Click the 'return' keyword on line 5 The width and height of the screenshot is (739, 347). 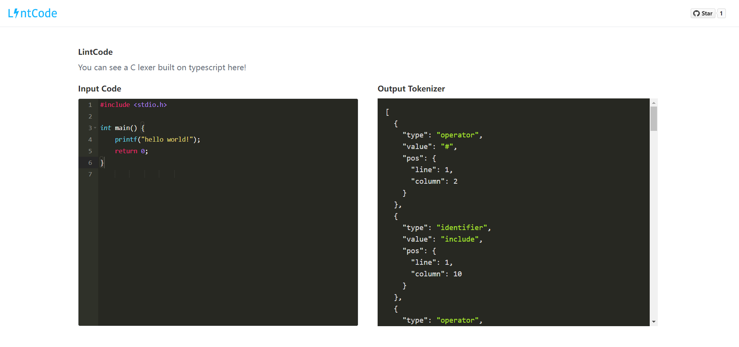tap(126, 151)
